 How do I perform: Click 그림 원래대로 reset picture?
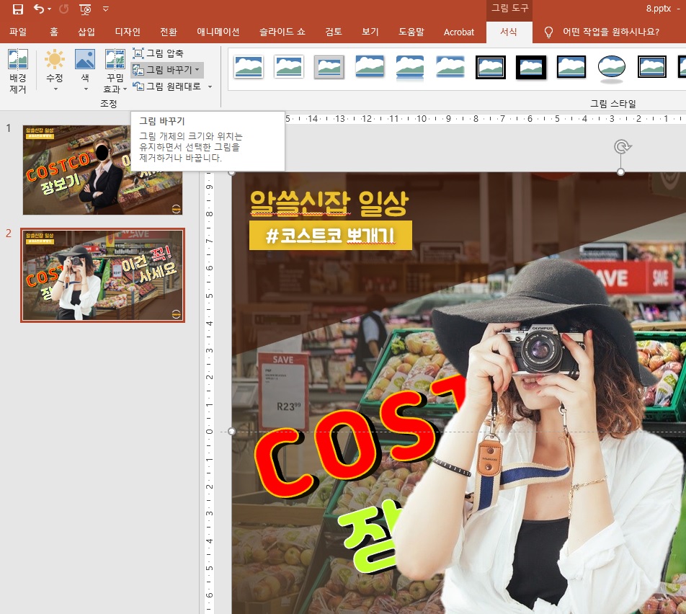167,86
